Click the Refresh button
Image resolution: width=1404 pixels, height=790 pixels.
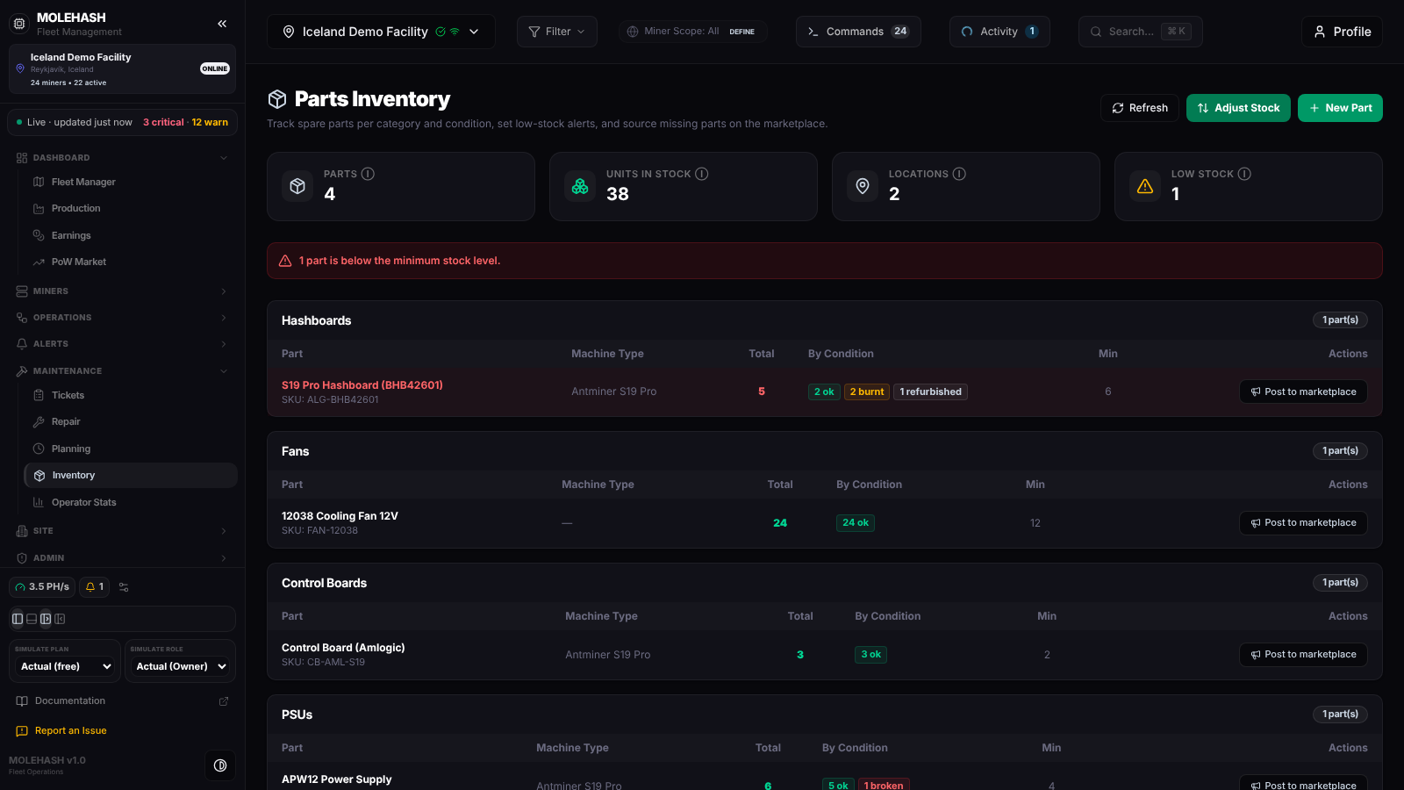click(x=1139, y=108)
